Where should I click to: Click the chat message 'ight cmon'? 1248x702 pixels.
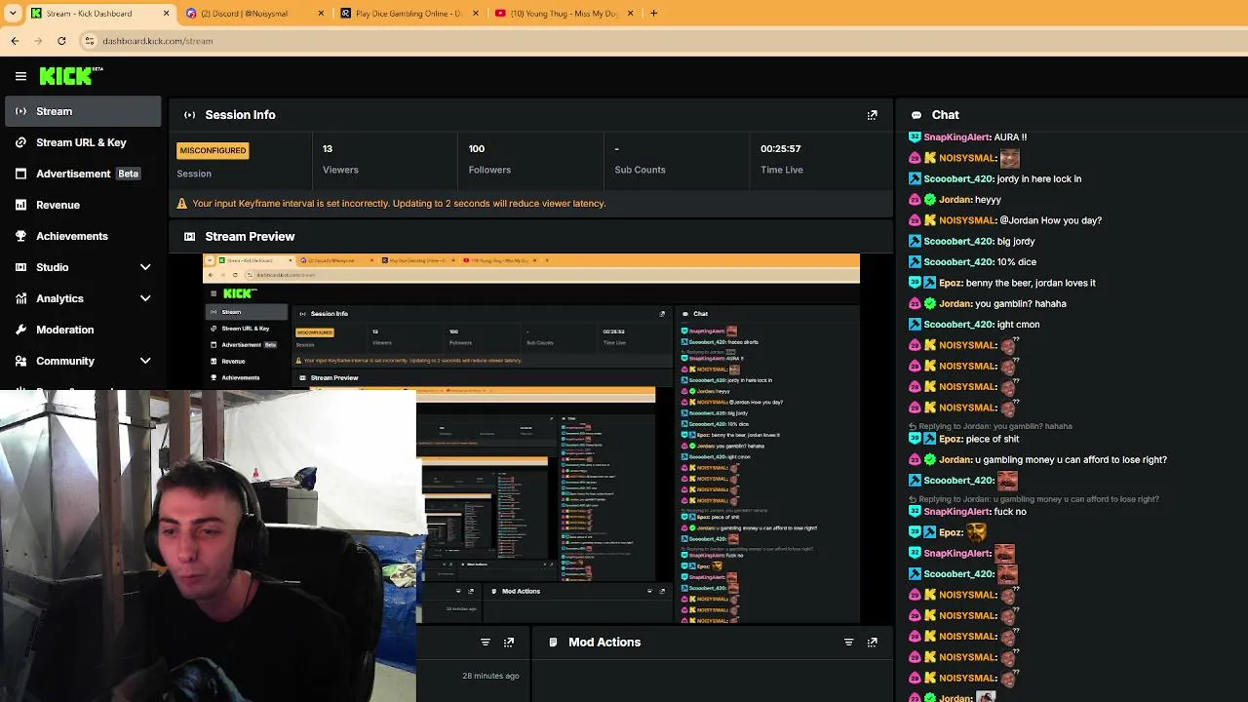(1020, 325)
